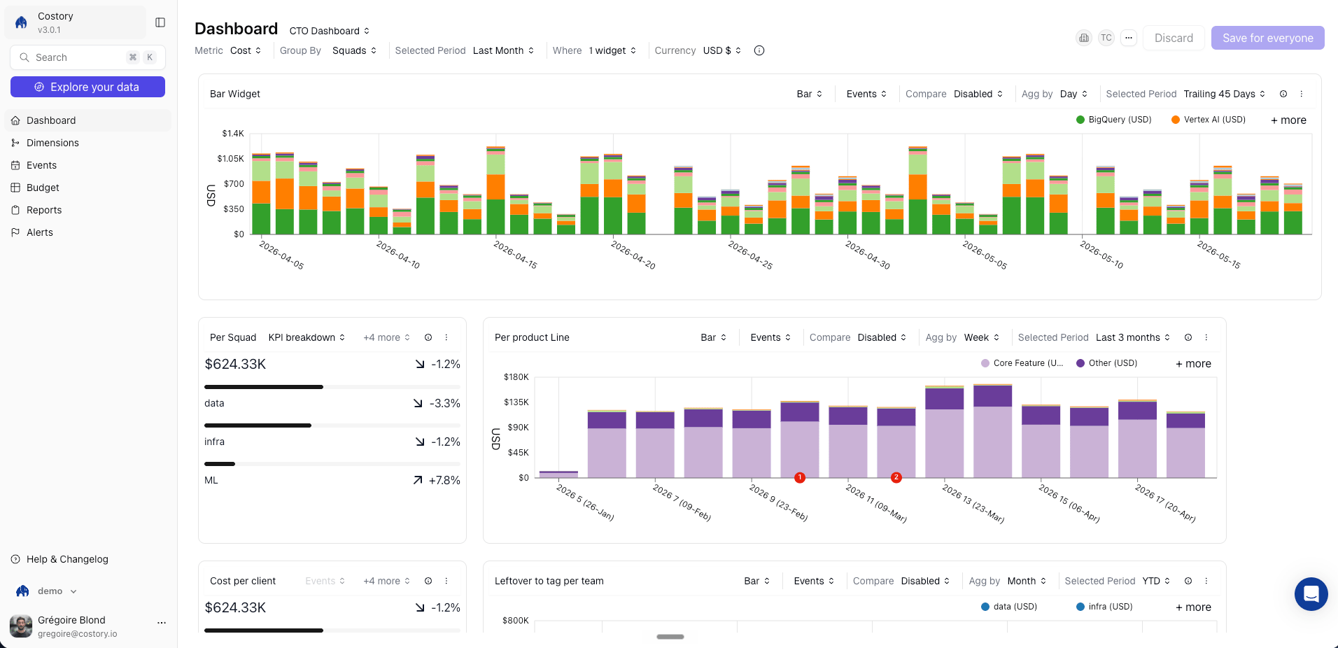Screen dimensions: 1338x648
Task: Open Per product Line kebab menu
Action: tap(1206, 337)
